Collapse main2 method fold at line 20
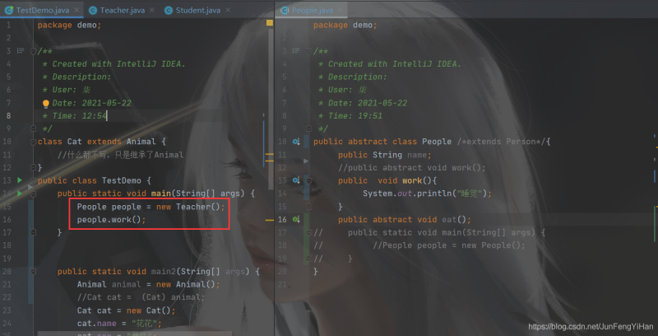The height and width of the screenshot is (336, 658). coord(33,271)
